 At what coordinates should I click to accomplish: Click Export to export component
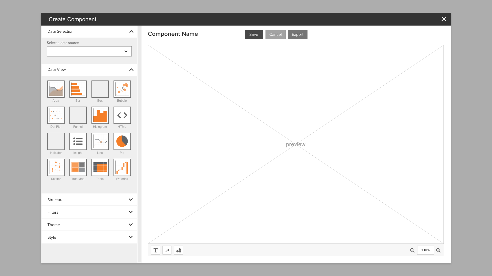[x=297, y=34]
